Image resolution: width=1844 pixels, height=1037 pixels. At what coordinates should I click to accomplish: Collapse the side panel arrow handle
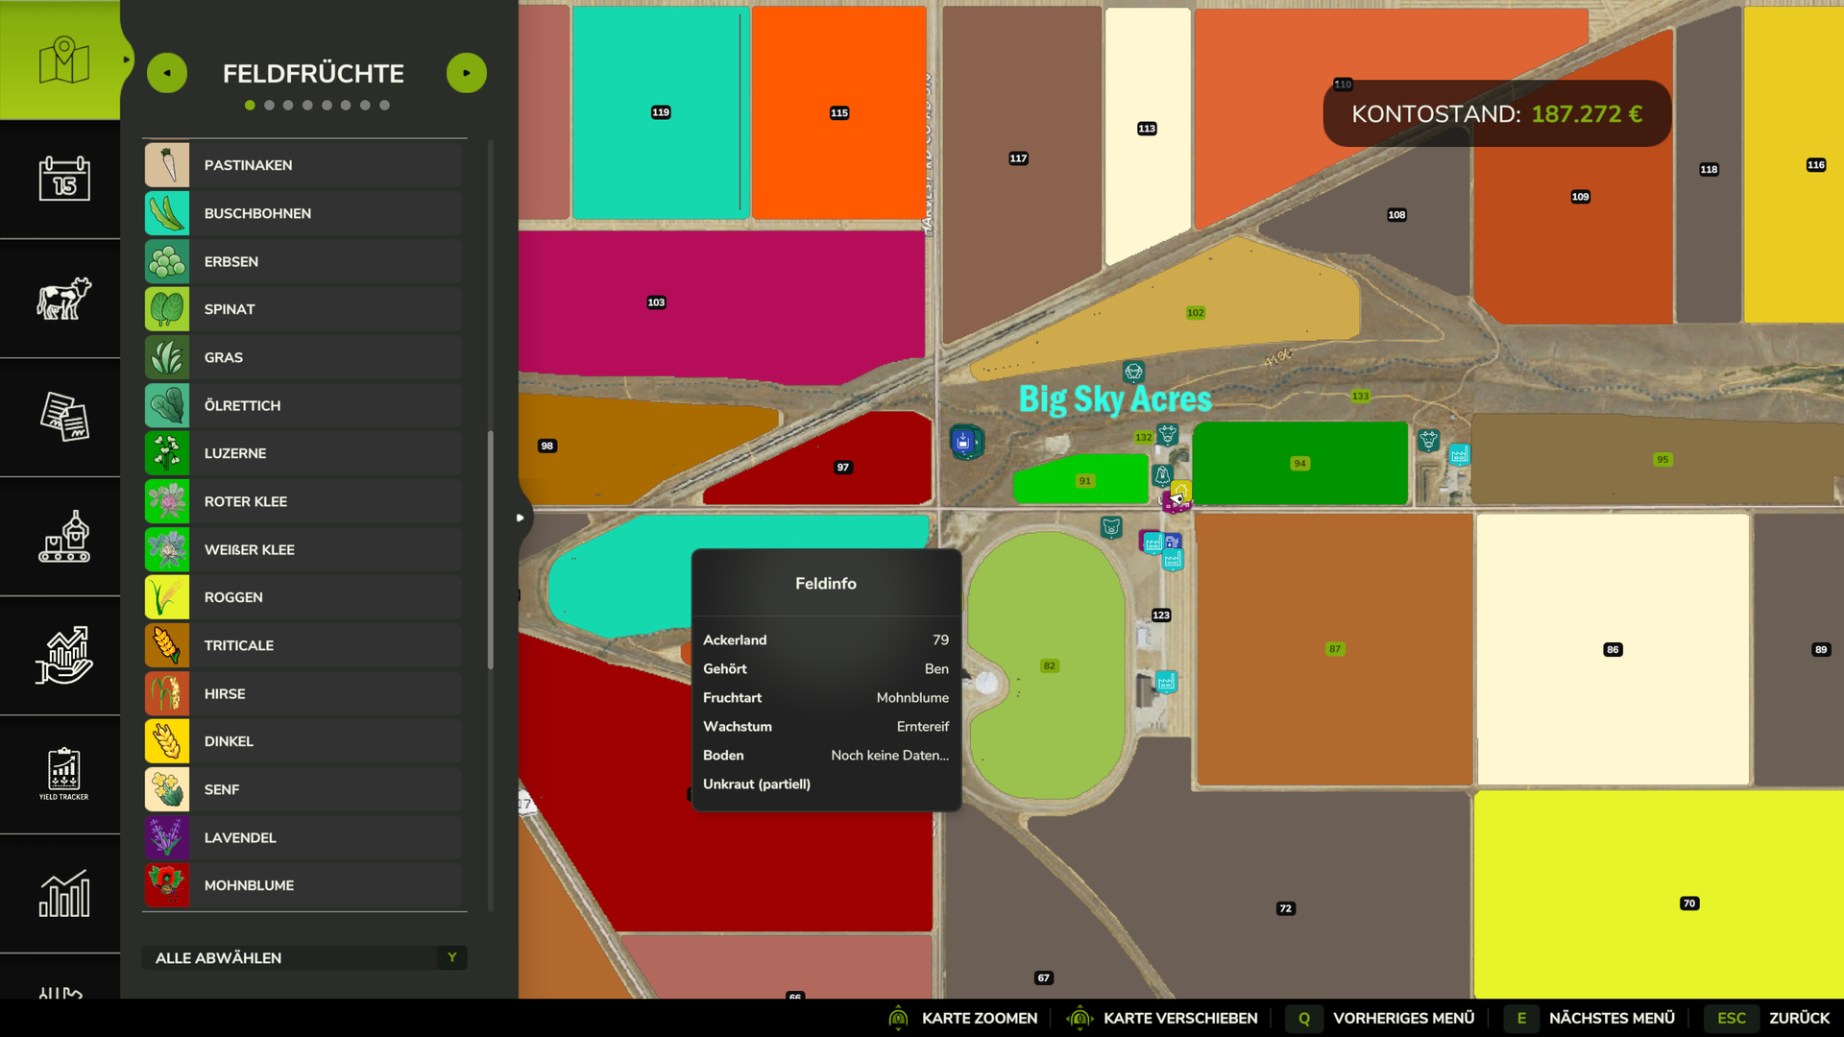(521, 518)
